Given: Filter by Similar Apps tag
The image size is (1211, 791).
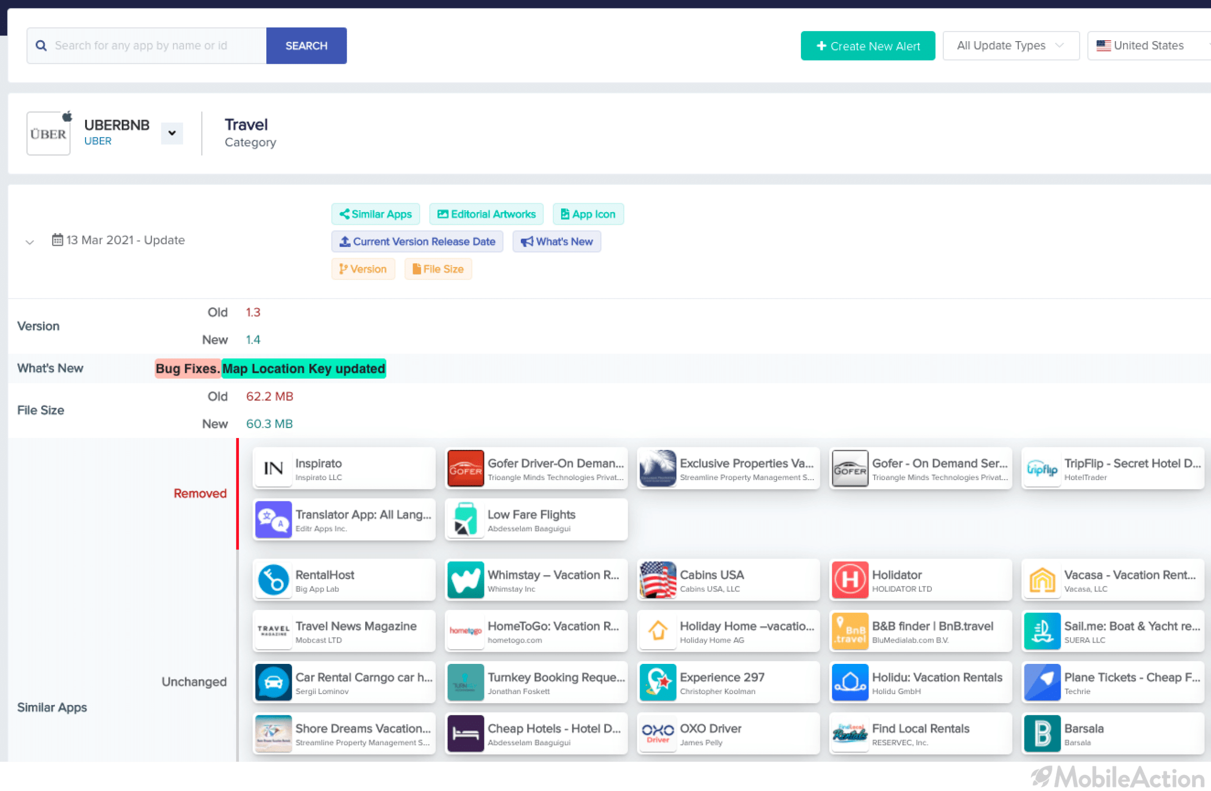Looking at the screenshot, I should point(376,214).
